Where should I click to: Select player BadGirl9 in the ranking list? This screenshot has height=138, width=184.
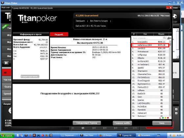pyautogui.click(x=150, y=94)
